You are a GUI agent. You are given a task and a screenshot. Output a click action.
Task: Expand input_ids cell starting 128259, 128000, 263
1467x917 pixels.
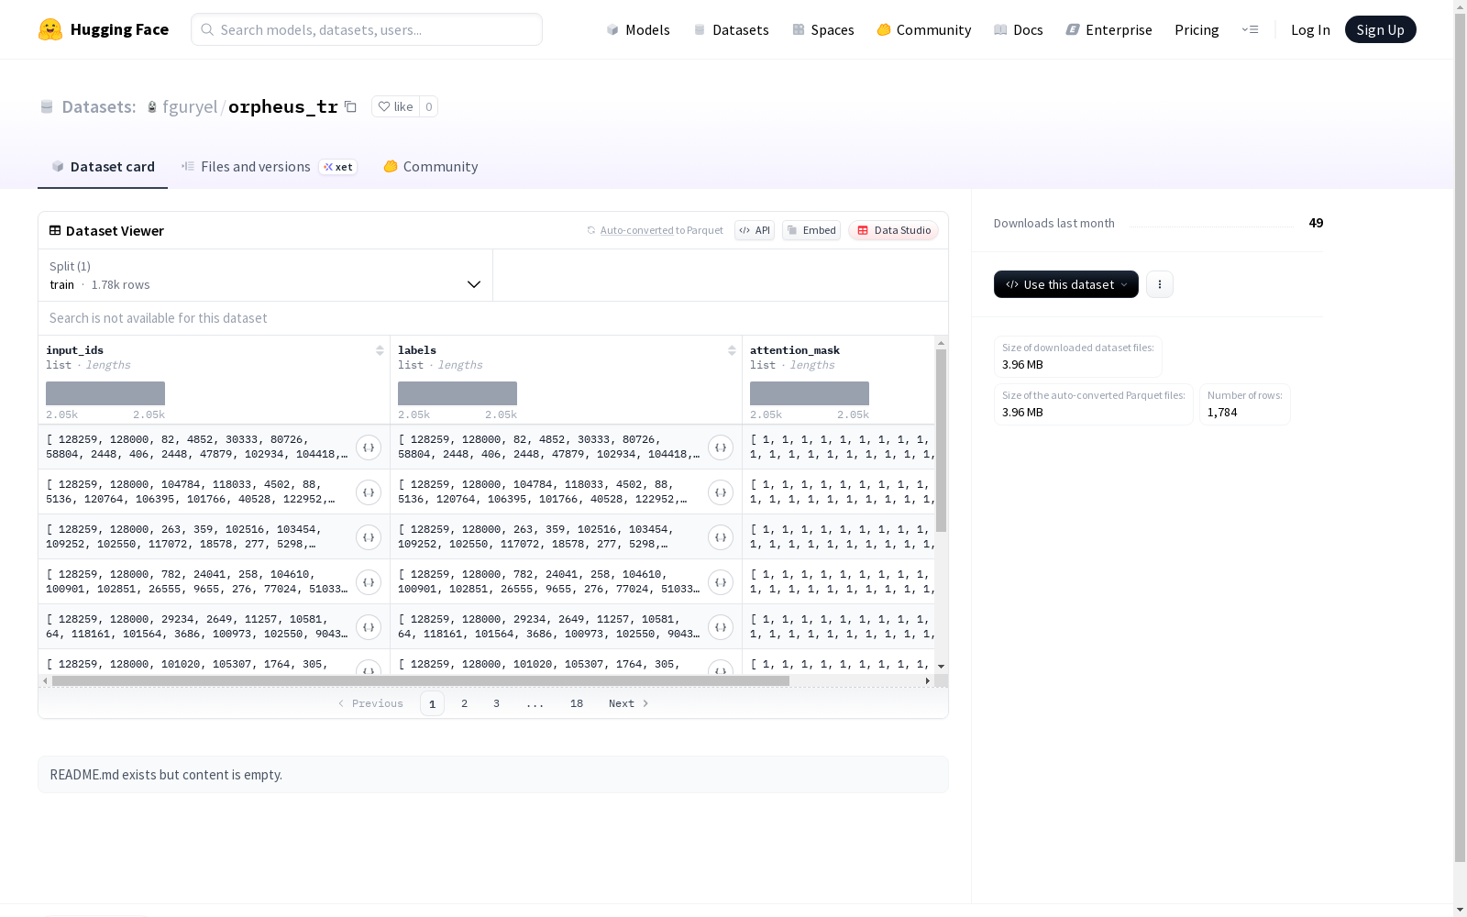[x=369, y=537]
